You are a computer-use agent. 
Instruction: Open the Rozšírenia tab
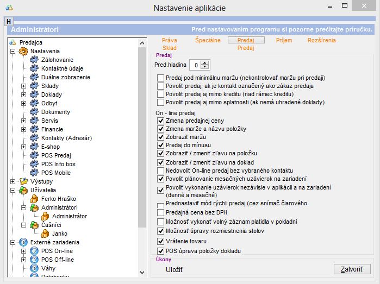pyautogui.click(x=321, y=40)
